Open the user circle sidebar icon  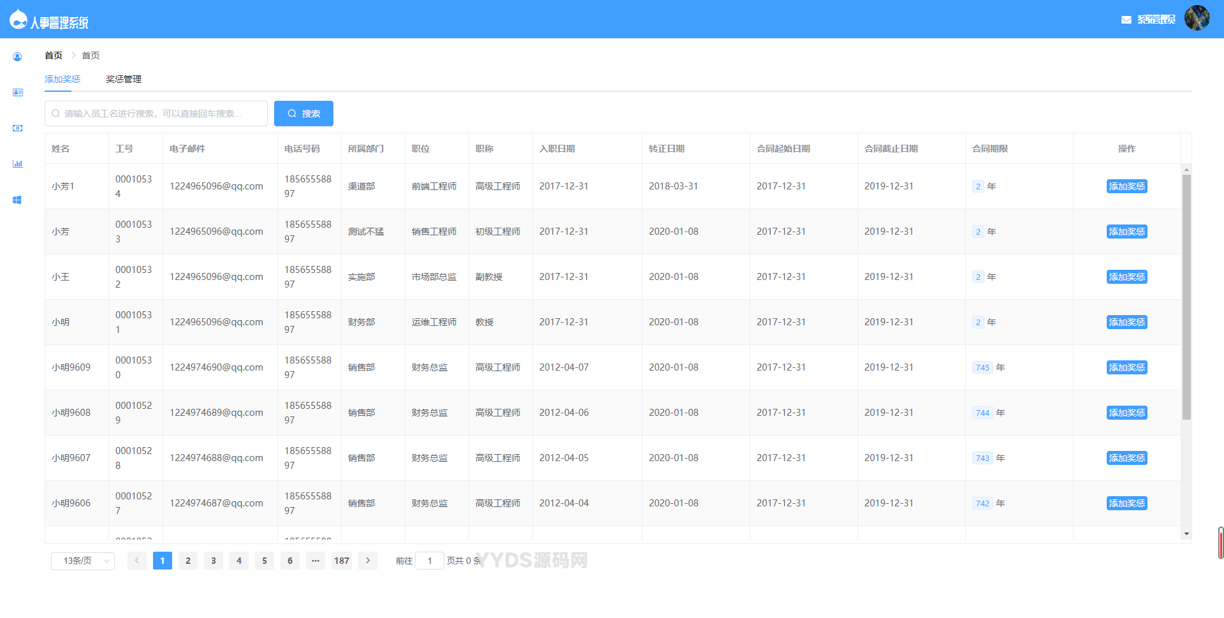click(17, 57)
